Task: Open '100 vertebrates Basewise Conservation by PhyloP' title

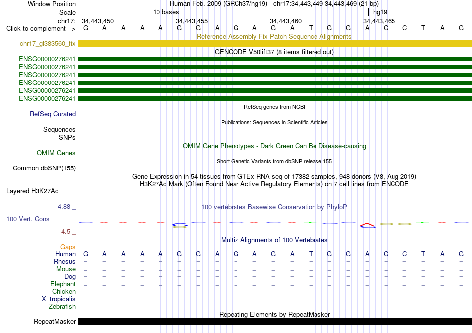Action: [x=274, y=207]
